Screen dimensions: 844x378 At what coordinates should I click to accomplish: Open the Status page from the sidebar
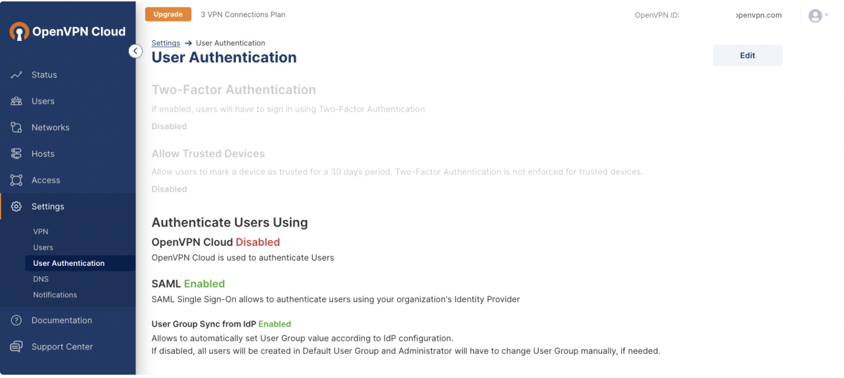click(16, 75)
